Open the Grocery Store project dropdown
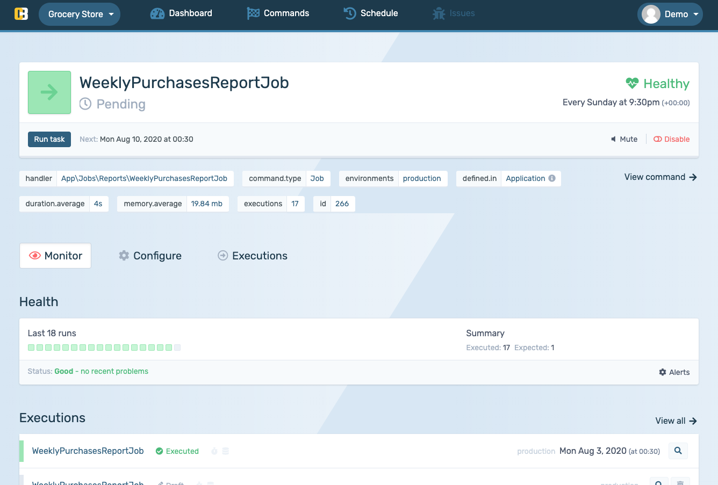Image resolution: width=718 pixels, height=485 pixels. point(80,15)
